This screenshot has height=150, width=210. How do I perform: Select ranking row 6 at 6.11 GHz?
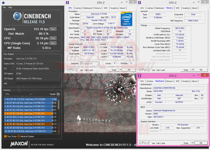31,117
